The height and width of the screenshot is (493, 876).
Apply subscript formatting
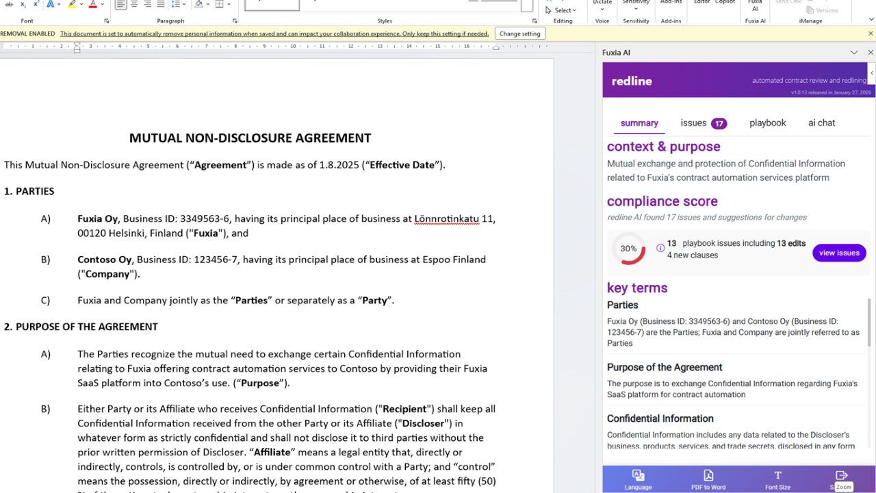pos(23,4)
